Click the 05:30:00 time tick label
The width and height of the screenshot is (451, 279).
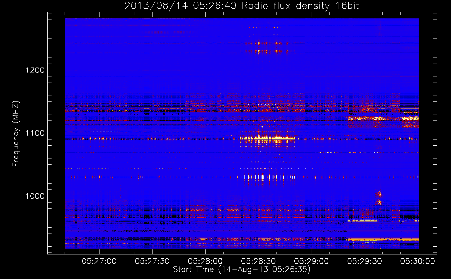click(418, 261)
